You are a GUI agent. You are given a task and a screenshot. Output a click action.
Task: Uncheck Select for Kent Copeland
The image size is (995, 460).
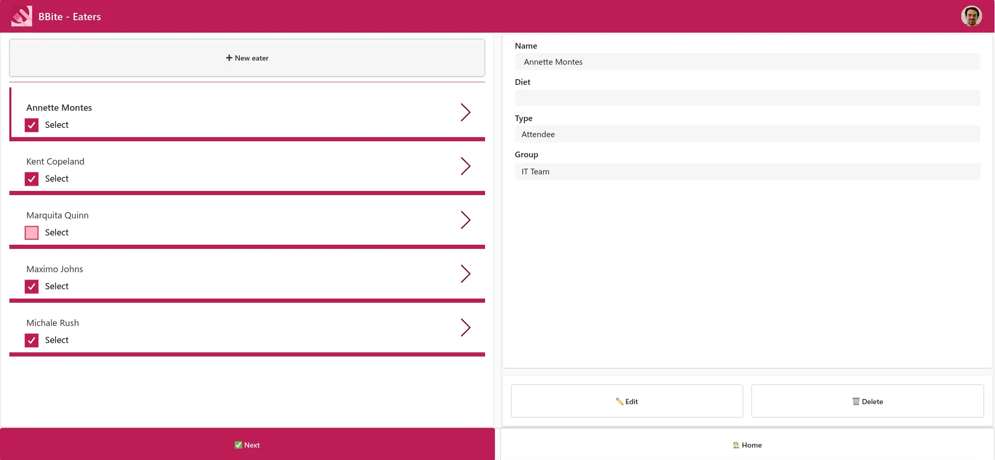coord(32,179)
